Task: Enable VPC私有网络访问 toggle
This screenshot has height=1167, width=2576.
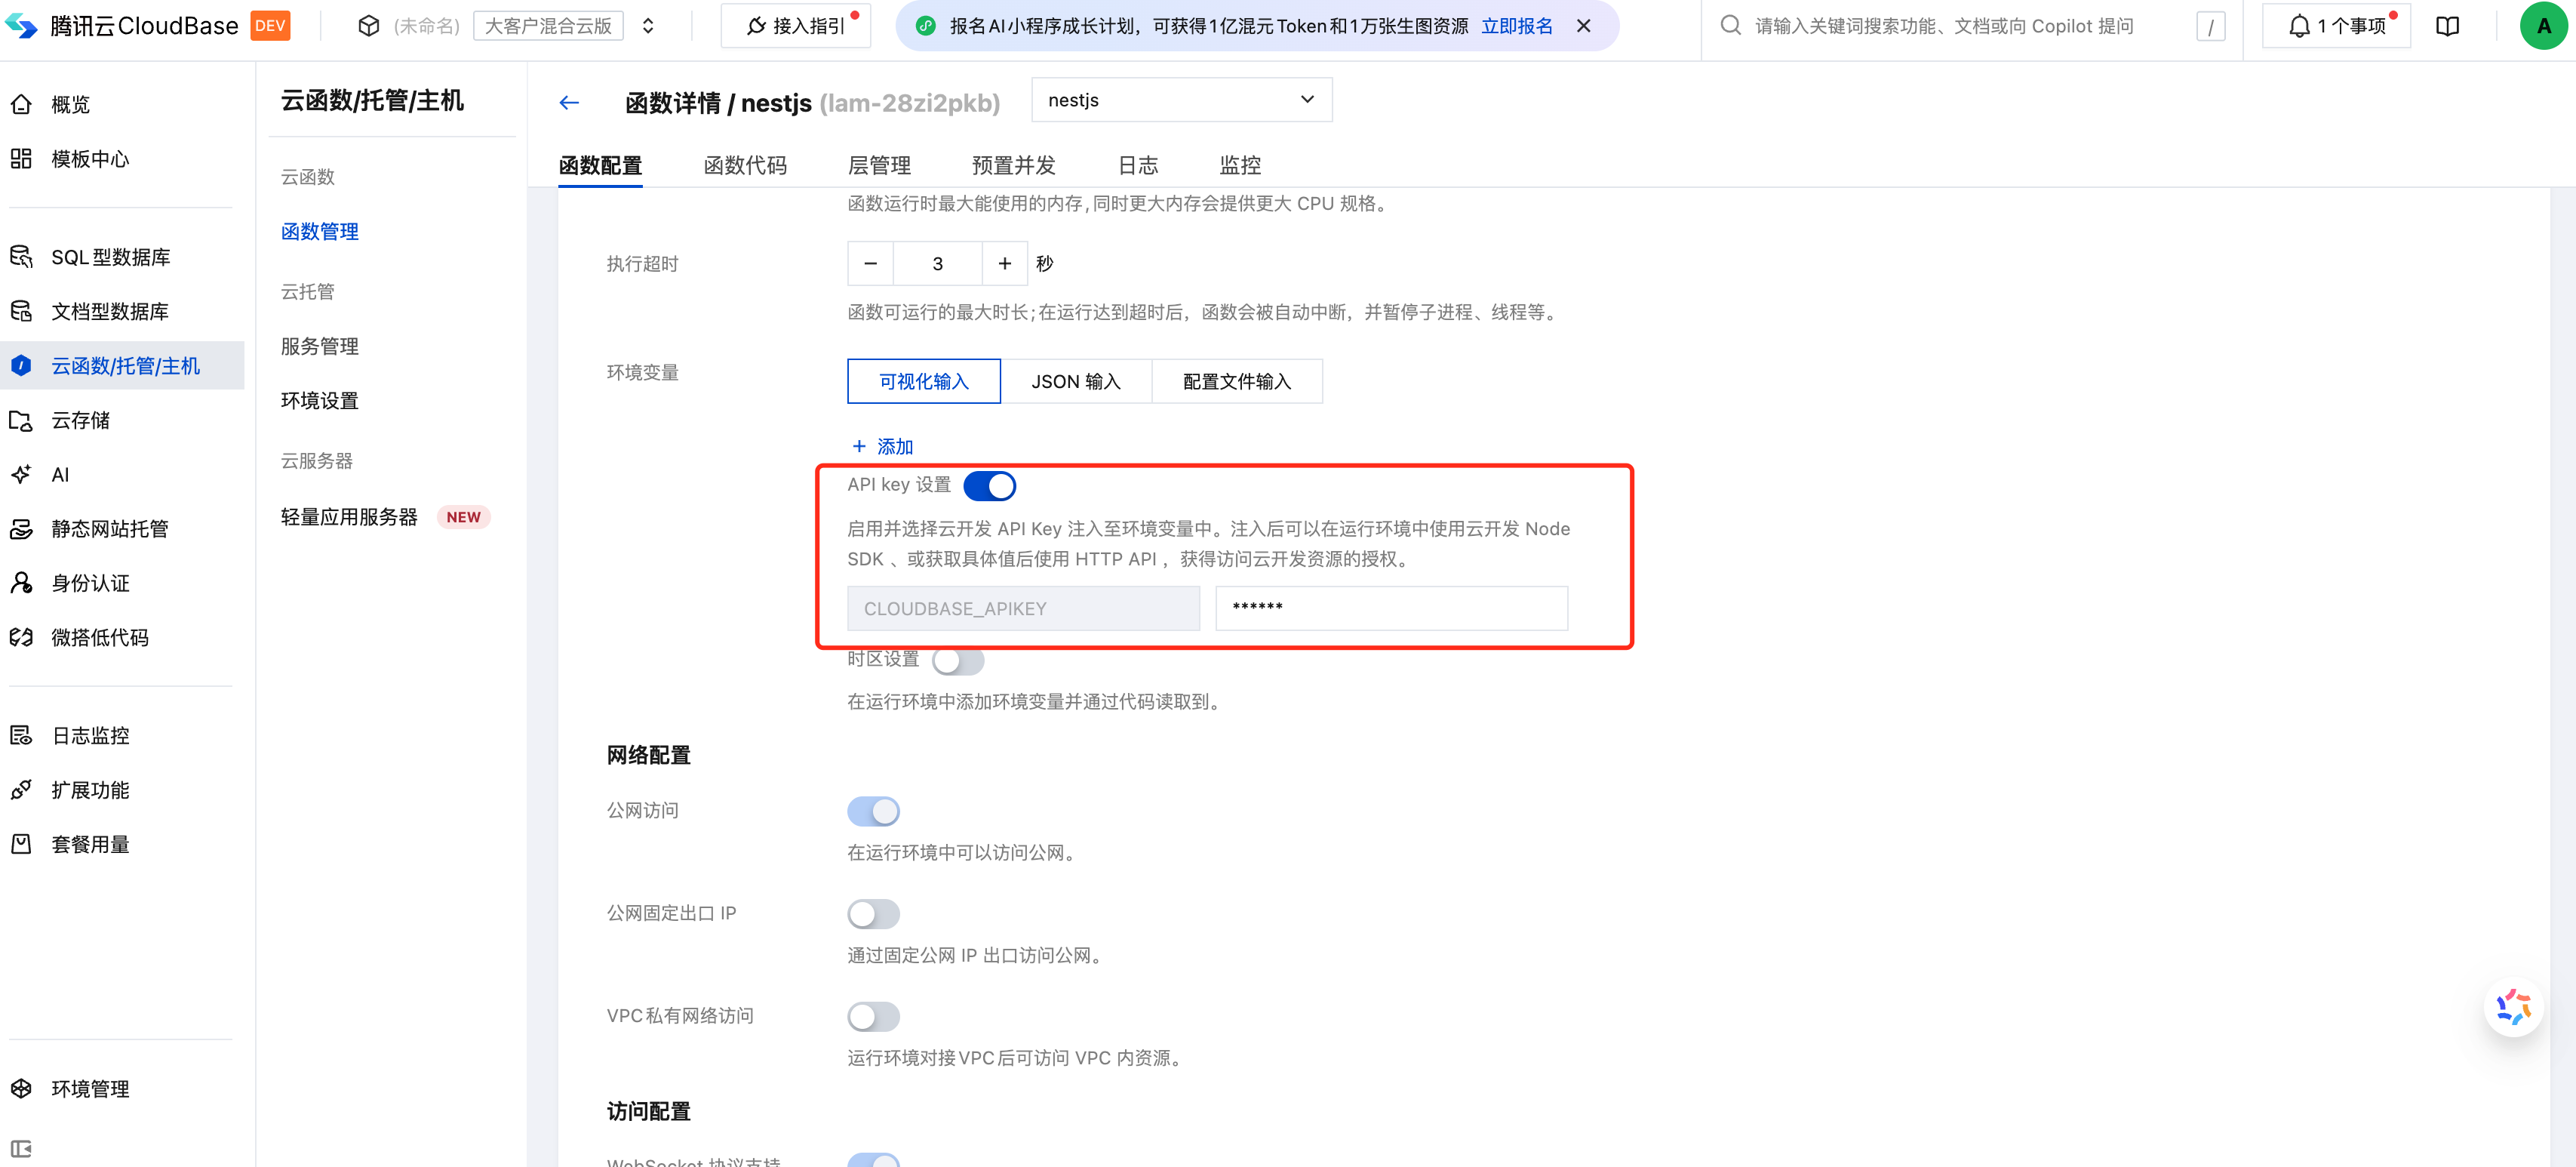Action: click(x=873, y=1016)
